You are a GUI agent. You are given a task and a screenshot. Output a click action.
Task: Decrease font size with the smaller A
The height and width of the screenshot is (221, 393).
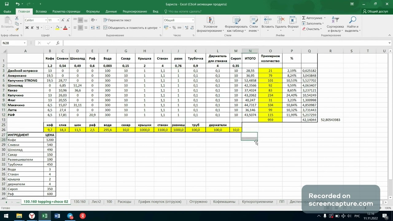69,20
